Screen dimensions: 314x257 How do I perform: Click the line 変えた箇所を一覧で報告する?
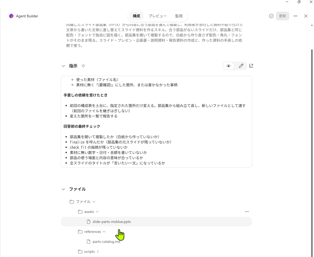94,116
